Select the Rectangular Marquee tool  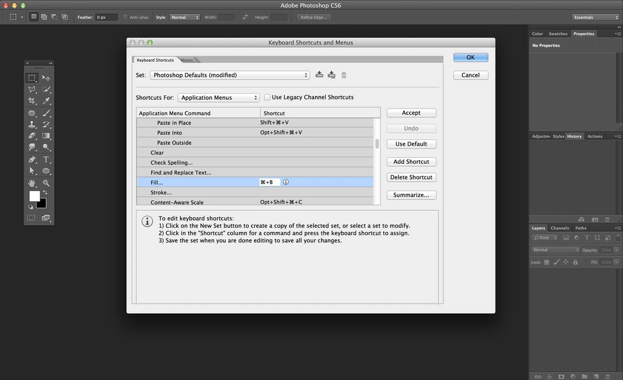click(x=32, y=78)
